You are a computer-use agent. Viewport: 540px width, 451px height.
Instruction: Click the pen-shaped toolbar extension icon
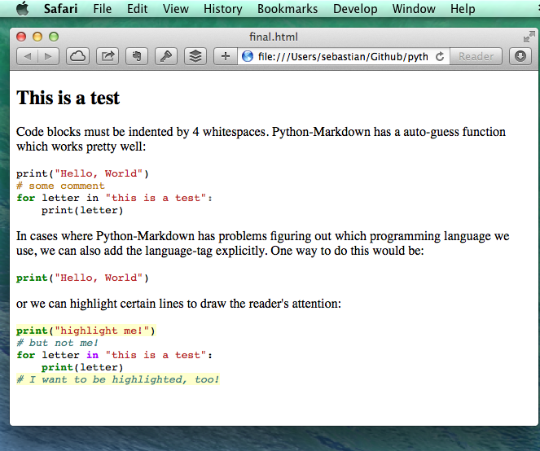(x=165, y=56)
